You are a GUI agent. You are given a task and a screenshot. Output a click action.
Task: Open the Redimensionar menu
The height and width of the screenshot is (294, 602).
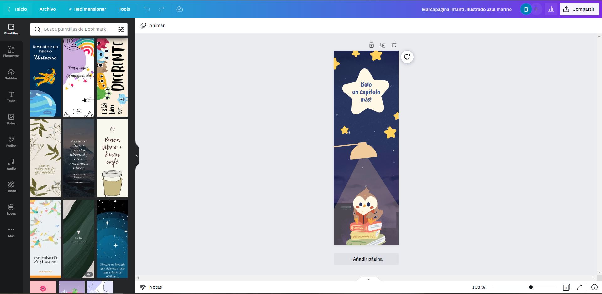pos(87,9)
